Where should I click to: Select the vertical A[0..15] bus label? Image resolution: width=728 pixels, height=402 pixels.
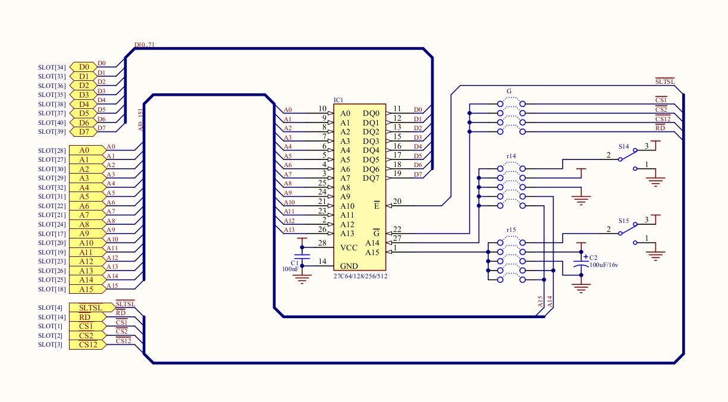(x=141, y=120)
